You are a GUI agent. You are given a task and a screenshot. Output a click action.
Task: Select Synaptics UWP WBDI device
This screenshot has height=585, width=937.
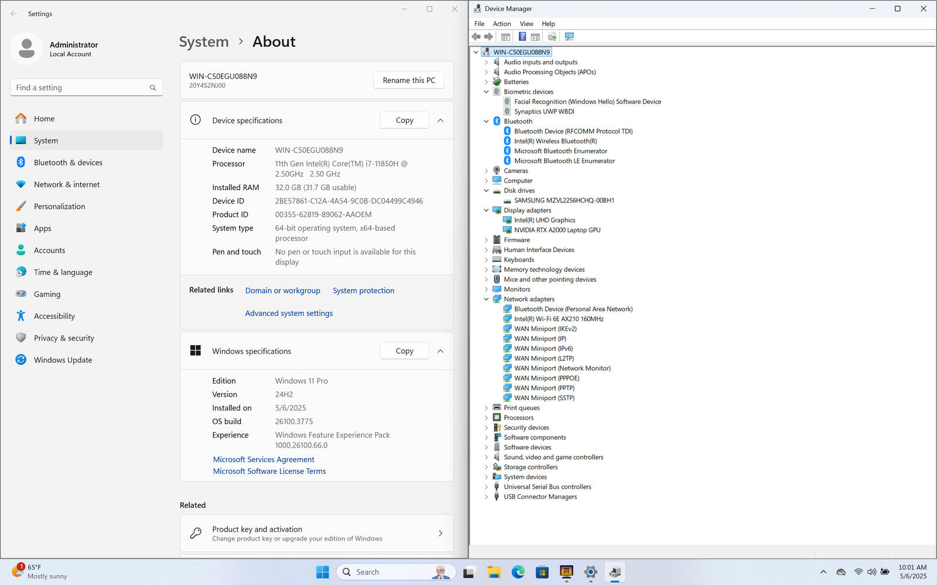tap(544, 112)
